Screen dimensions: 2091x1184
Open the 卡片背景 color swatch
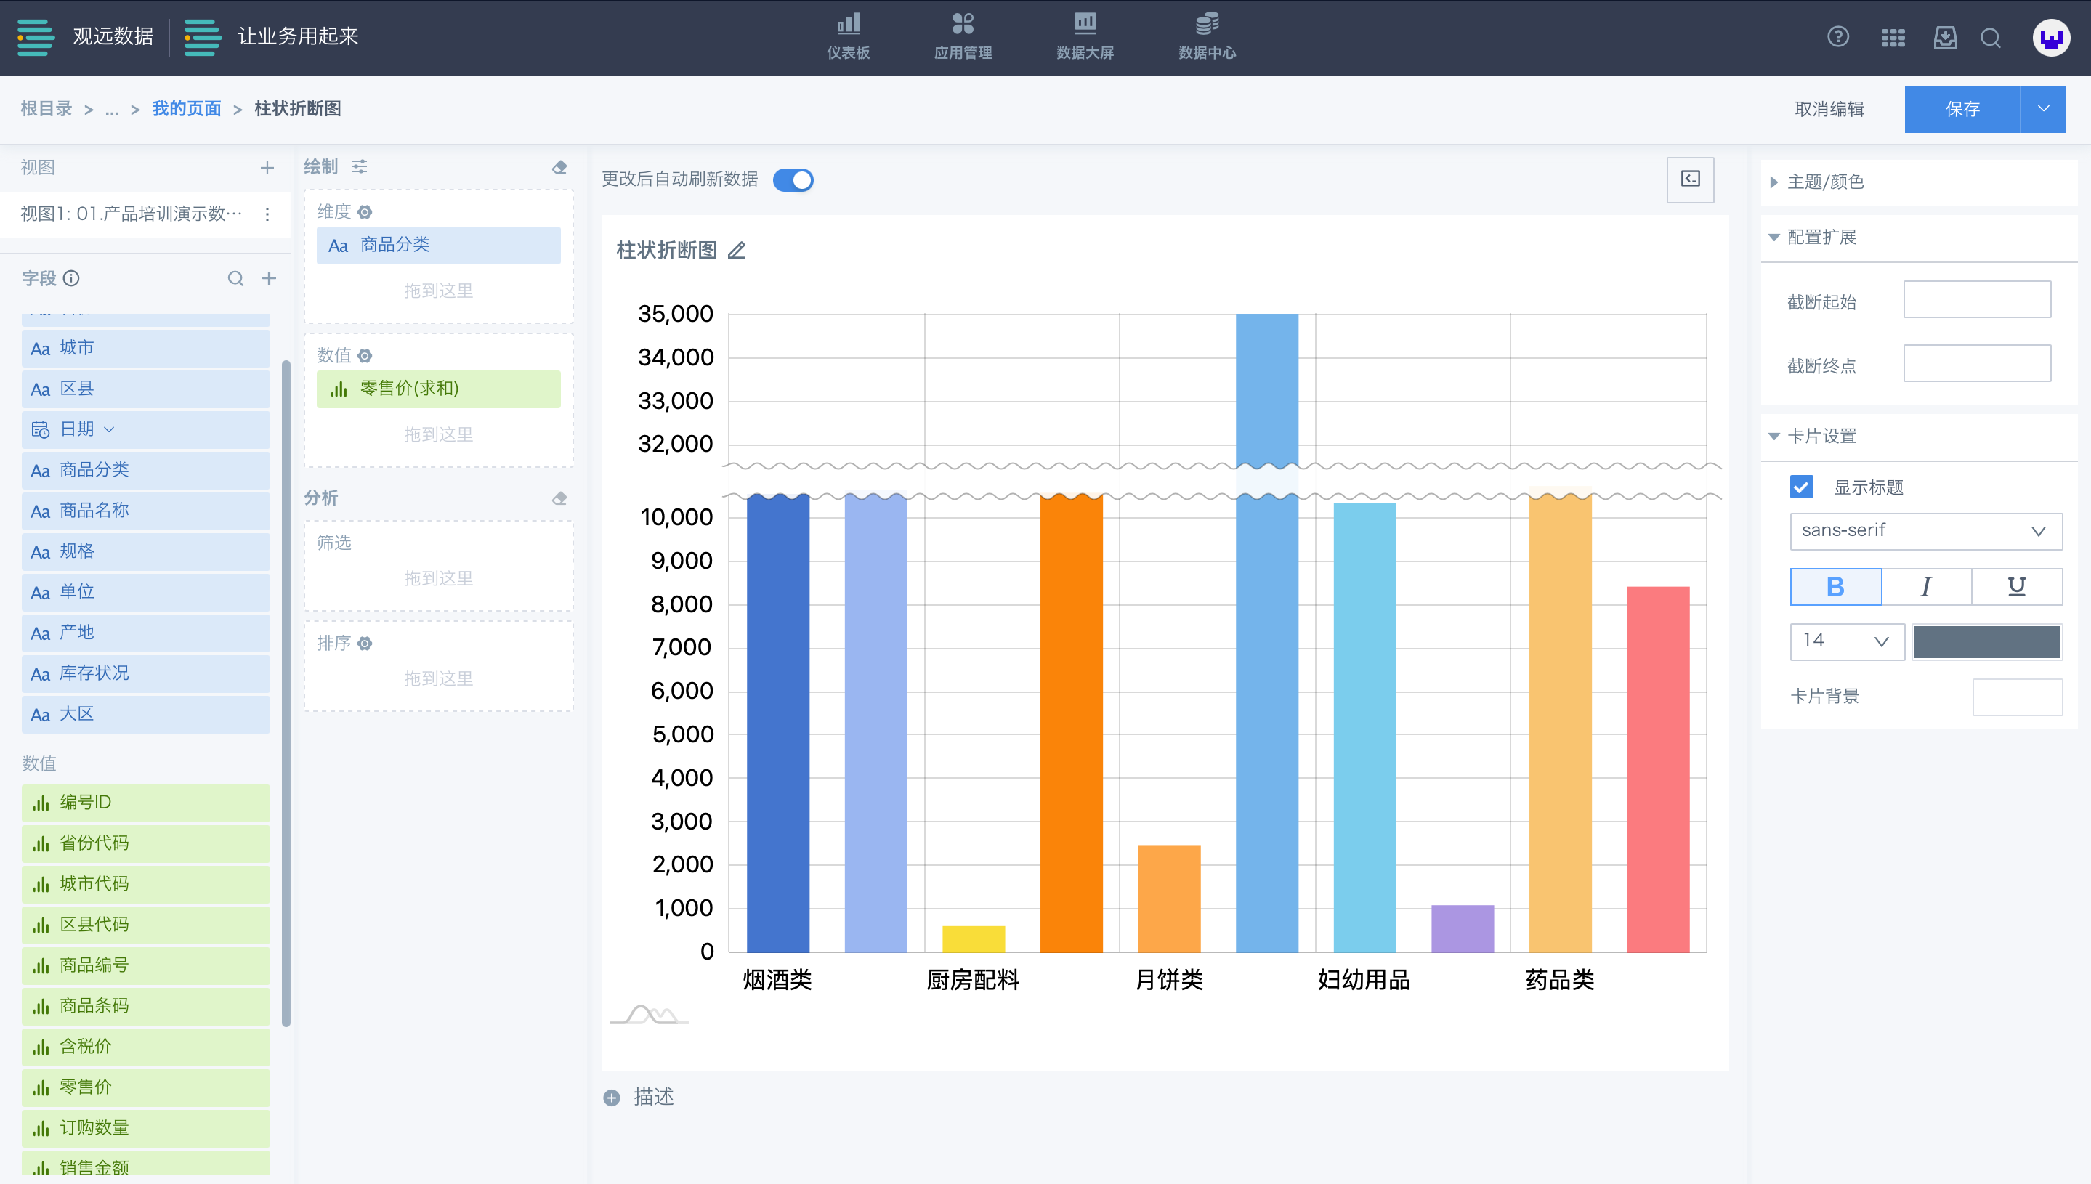(x=2017, y=697)
